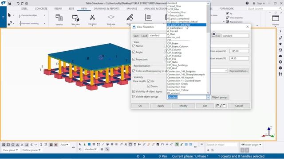Switch to DRAWINGS & REPORTS tab
This screenshot has height=159, width=284.
(x=106, y=9)
